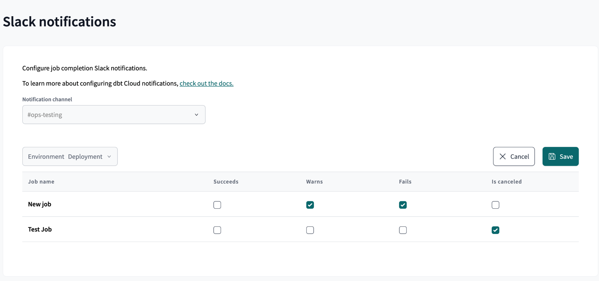599x281 pixels.
Task: Tick Is canceled for New job
Action: (495, 205)
